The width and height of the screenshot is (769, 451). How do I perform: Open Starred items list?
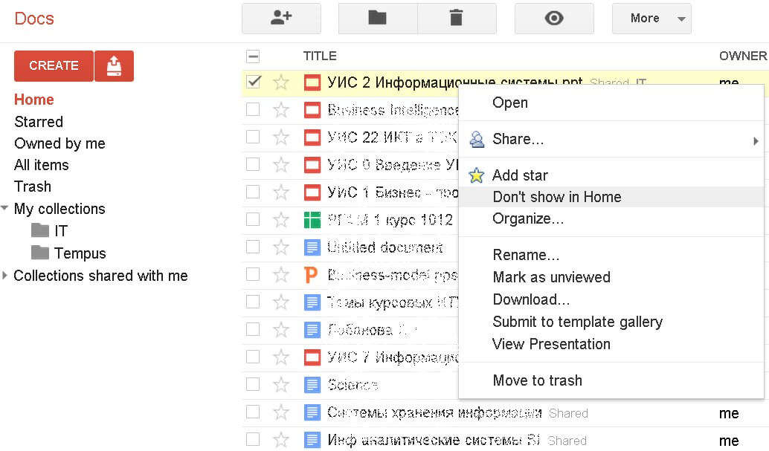[39, 122]
